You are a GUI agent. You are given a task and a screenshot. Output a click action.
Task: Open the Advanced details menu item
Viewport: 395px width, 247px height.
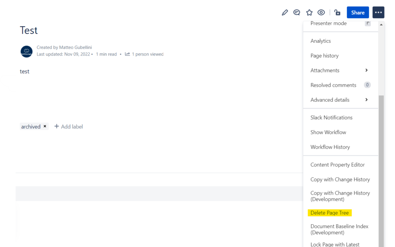341,100
